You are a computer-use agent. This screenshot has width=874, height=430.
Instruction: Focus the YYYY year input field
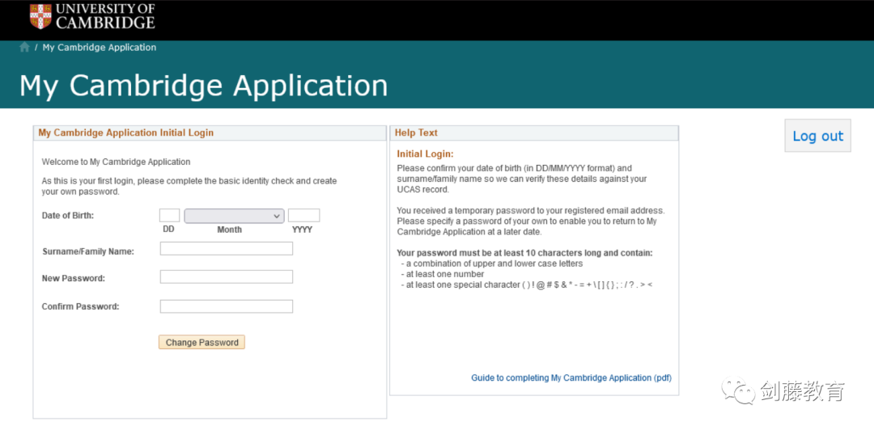click(x=303, y=216)
